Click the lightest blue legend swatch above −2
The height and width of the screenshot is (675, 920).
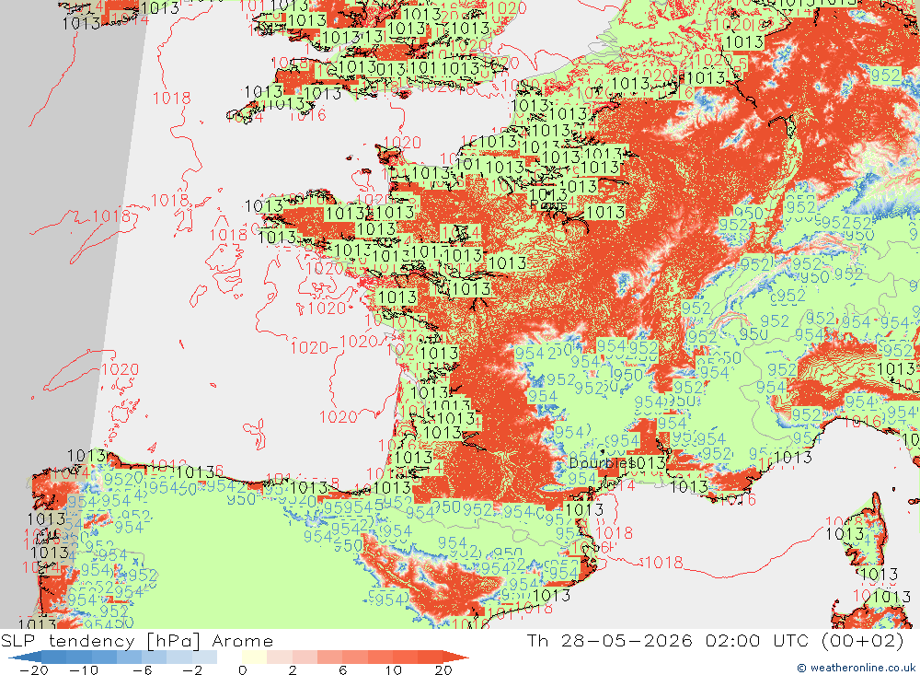click(x=204, y=657)
